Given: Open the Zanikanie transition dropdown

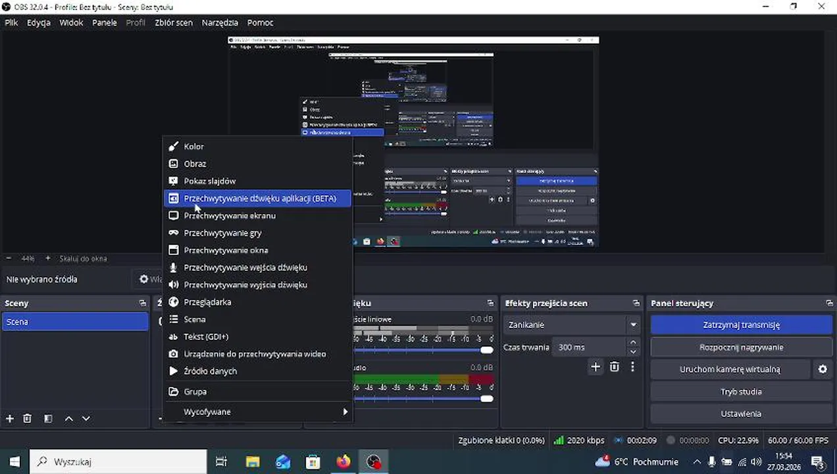Looking at the screenshot, I should (x=572, y=325).
